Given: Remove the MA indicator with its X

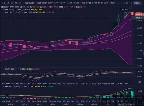Looking at the screenshot, I should pyautogui.click(x=16, y=10).
